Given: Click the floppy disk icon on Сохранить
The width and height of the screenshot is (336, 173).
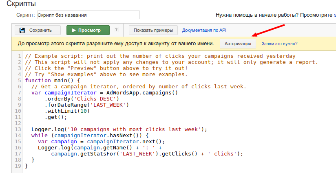Looking at the screenshot, I should click(x=22, y=30).
